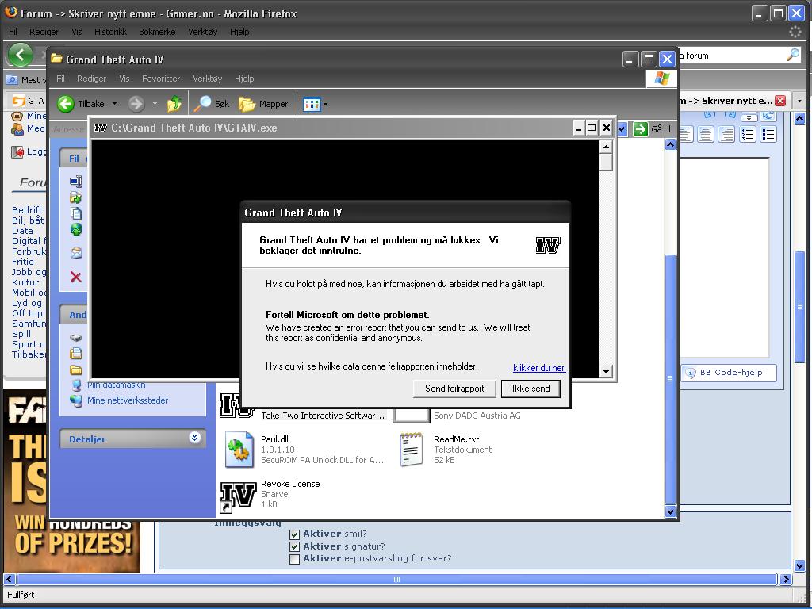The image size is (812, 609).
Task: Click Mine nettverkssteder network icon
Action: pos(76,400)
